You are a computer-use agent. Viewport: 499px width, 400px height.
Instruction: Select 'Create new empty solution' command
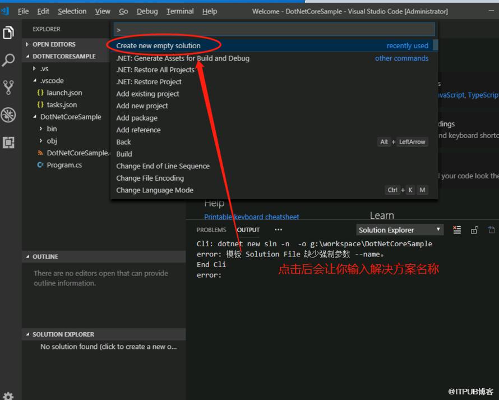coord(274,45)
